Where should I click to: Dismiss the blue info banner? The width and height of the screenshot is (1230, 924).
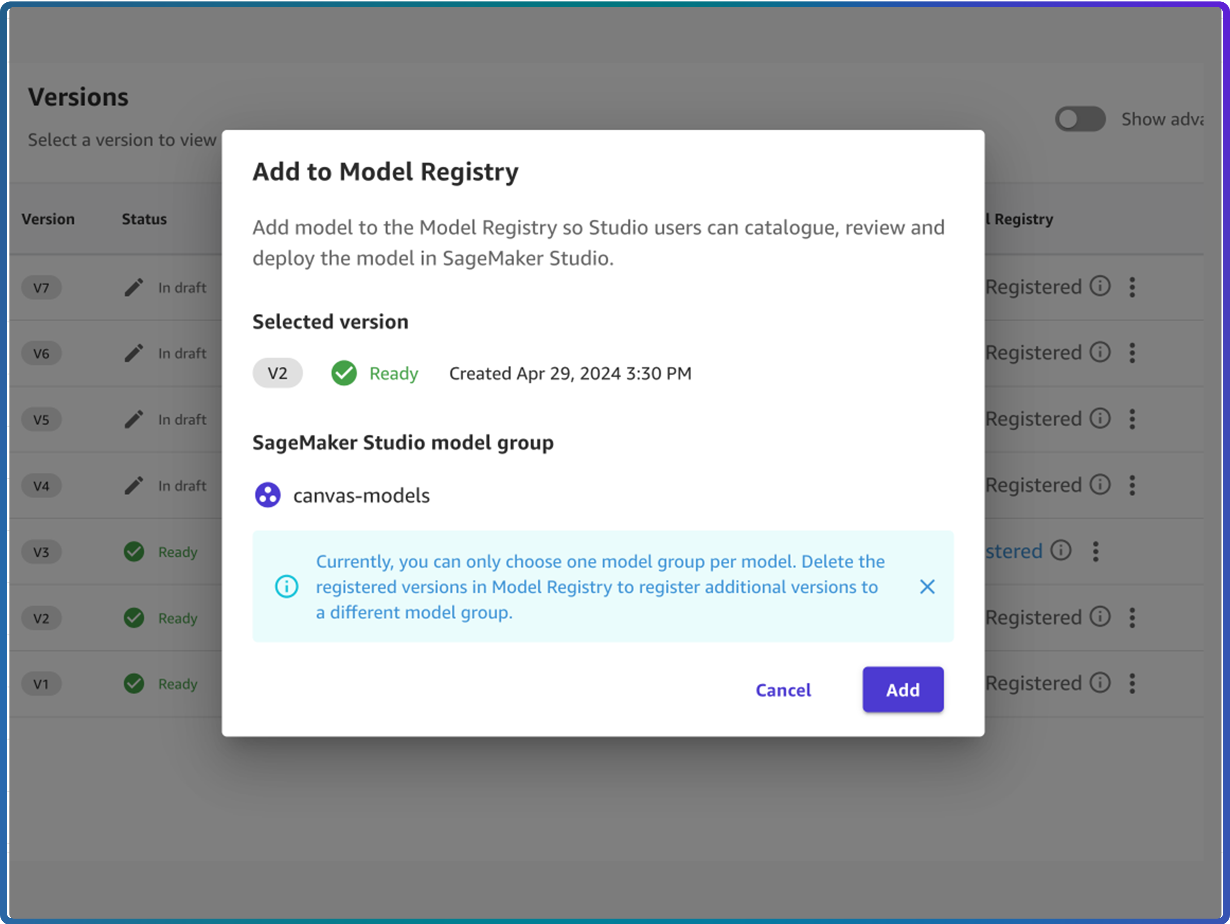[x=927, y=586]
